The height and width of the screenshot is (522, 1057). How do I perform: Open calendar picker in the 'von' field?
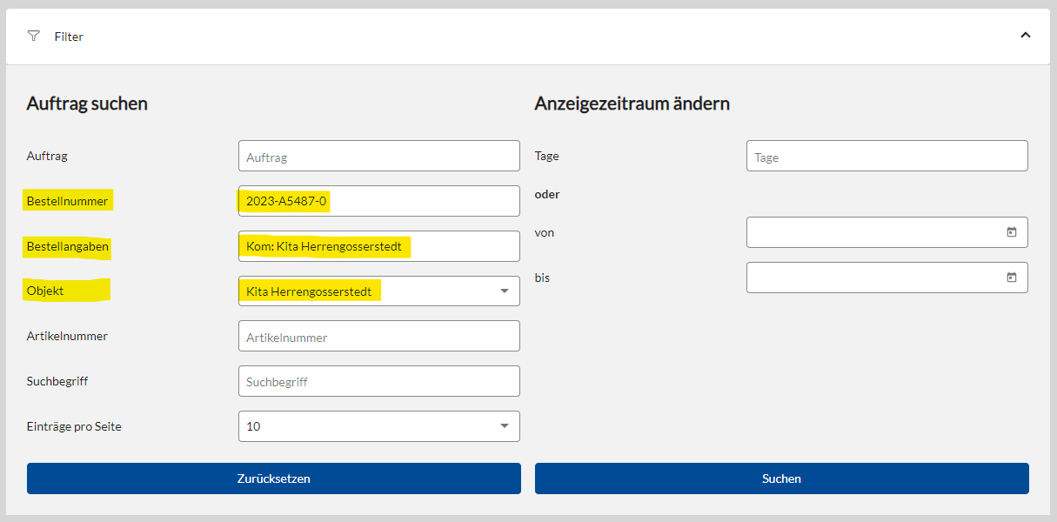click(x=1012, y=232)
